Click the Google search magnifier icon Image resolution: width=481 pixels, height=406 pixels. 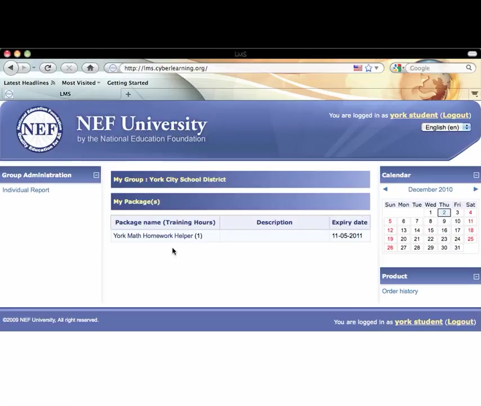(x=469, y=68)
